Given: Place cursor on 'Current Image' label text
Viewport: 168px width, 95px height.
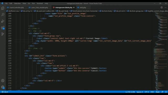Looking at the screenshot, I should click(x=93, y=38).
